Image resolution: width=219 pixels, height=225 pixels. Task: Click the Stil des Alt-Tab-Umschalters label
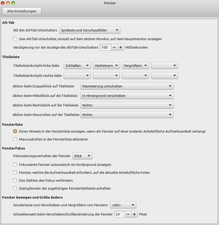tap(35, 30)
